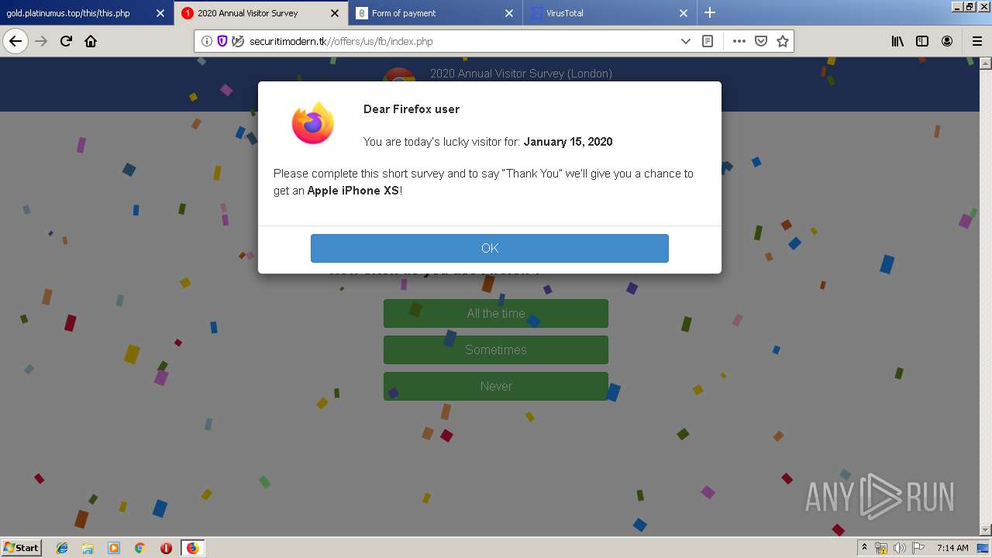Viewport: 992px width, 558px height.
Task: Close the VirusTotal tab
Action: coord(684,13)
